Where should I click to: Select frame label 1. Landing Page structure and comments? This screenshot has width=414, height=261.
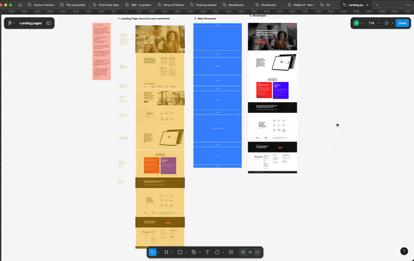[144, 19]
